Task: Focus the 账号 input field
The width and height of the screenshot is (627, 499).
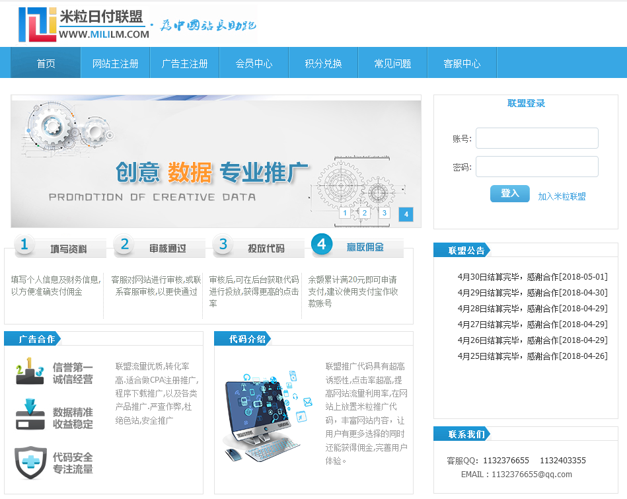Action: click(x=536, y=138)
